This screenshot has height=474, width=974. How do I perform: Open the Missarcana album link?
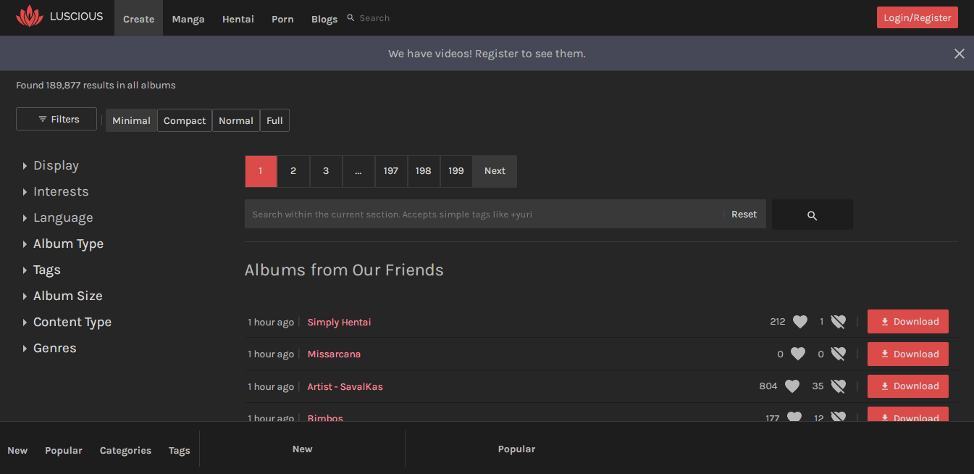[334, 354]
